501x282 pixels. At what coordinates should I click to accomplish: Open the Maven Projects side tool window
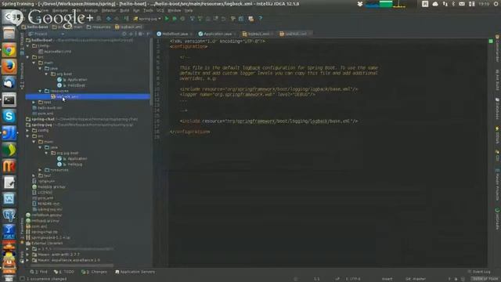(x=497, y=186)
